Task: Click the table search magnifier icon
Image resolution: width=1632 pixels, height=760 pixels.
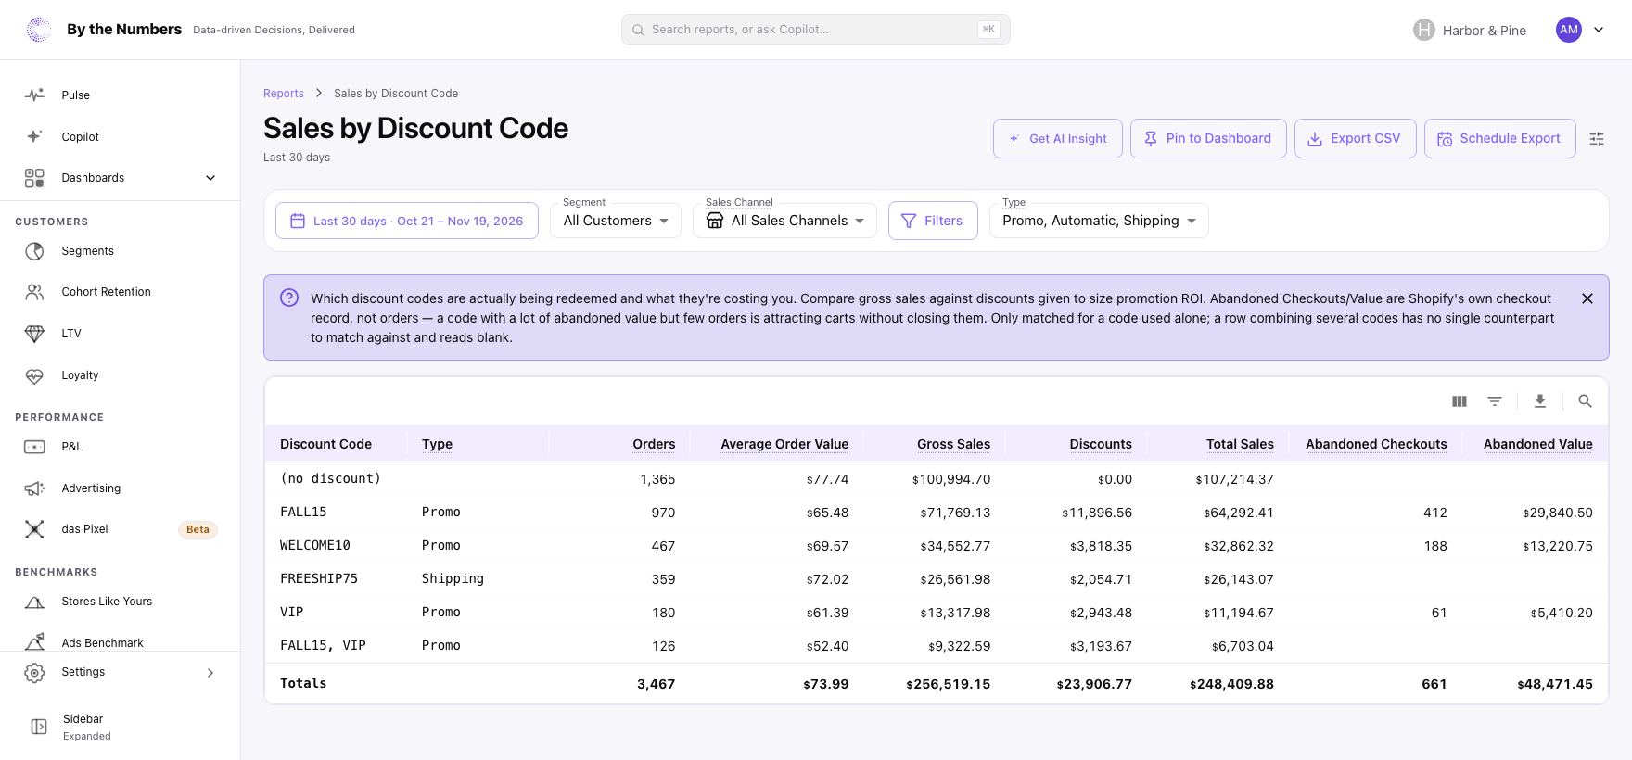Action: coord(1586,401)
